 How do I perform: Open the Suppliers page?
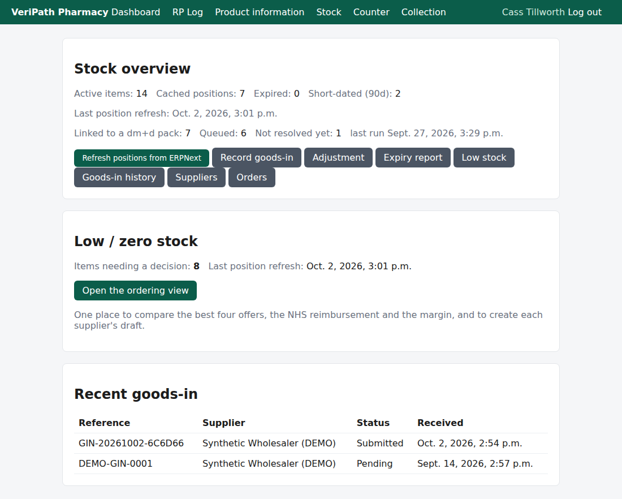tap(196, 178)
